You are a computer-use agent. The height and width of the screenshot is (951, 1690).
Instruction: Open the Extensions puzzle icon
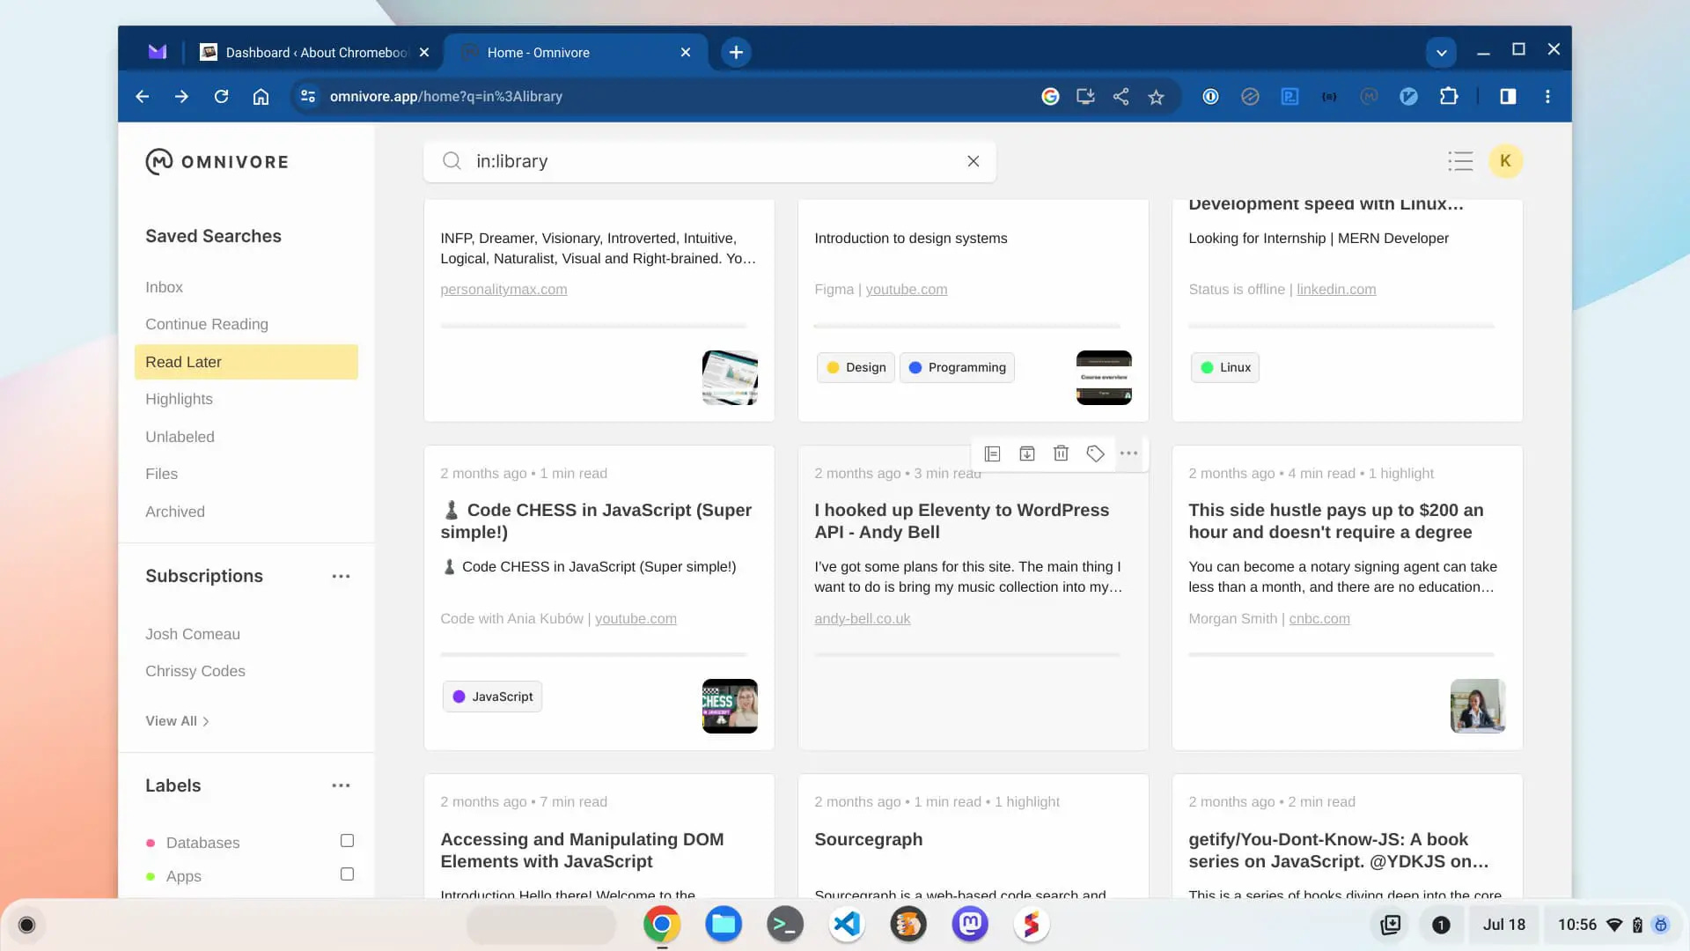click(1449, 97)
